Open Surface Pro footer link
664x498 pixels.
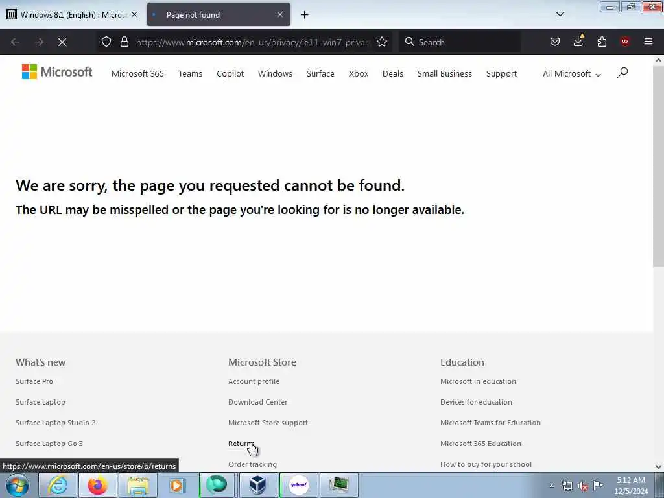34,381
